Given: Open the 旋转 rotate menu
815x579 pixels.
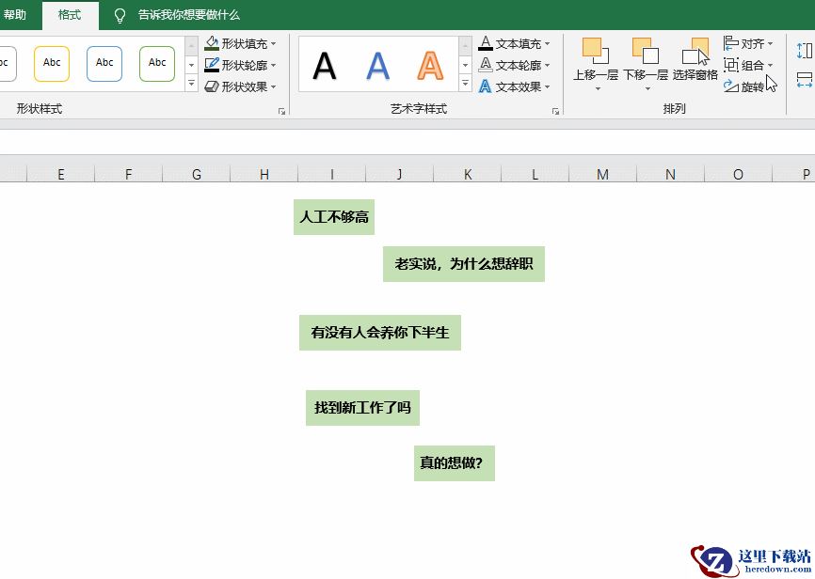Looking at the screenshot, I should 744,86.
